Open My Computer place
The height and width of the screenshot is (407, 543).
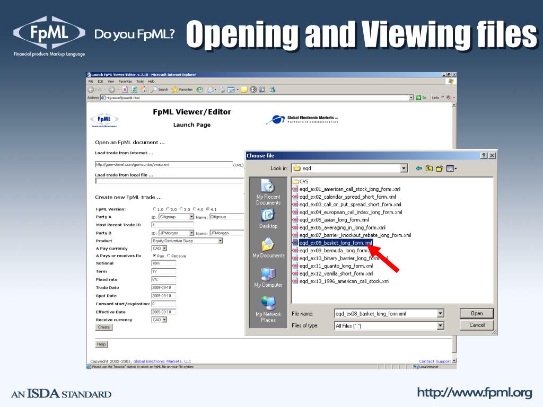(x=268, y=278)
